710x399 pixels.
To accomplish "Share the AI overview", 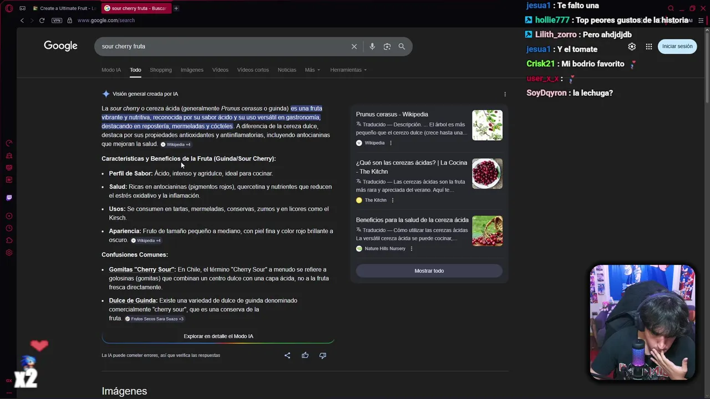I will pos(287,355).
